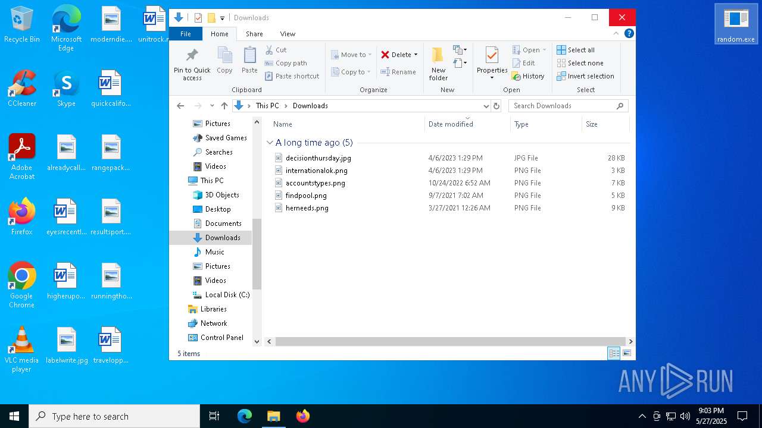Click the Cut scissors icon
Screen dimensions: 762x428
269,50
